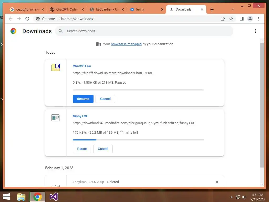Close the ChatGPT tab
The width and height of the screenshot is (269, 202).
point(83,9)
